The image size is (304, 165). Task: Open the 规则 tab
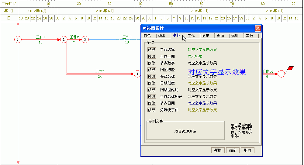[236, 36]
